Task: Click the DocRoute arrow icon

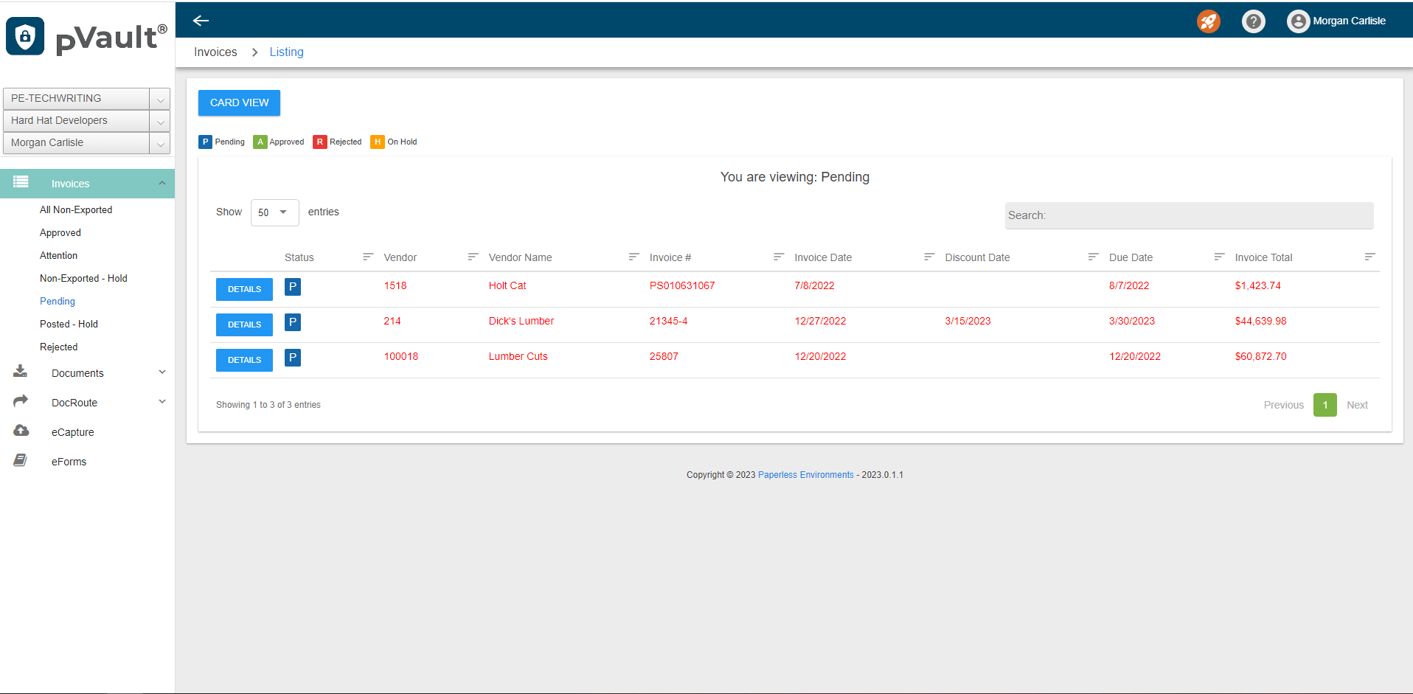Action: click(x=21, y=400)
